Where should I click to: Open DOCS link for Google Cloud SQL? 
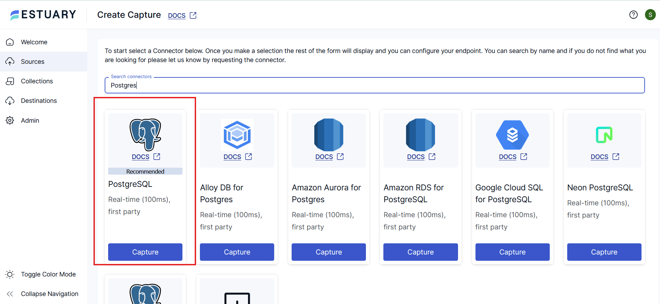pos(508,157)
